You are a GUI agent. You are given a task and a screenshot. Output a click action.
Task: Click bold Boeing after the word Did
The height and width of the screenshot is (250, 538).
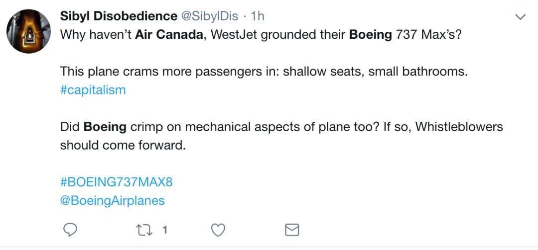tap(105, 127)
